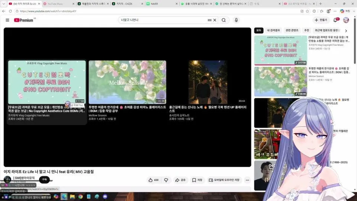Image resolution: width=357 pixels, height=201 pixels.
Task: Open the Notepad app in the taskbar
Action: [x=89, y=197]
